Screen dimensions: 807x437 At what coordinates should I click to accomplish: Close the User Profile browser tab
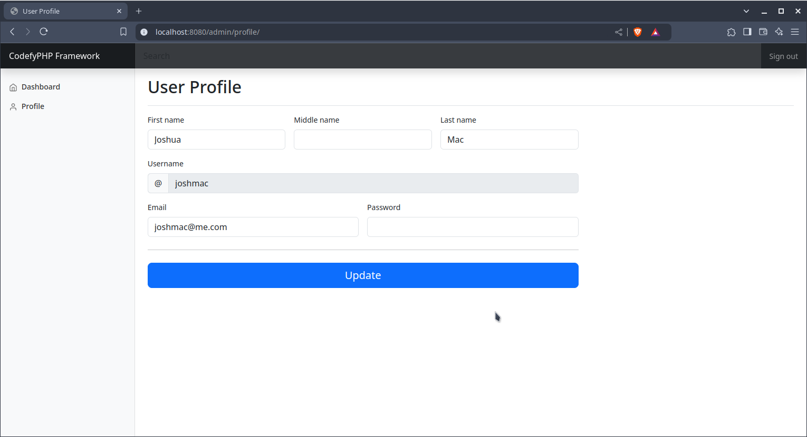tap(119, 11)
